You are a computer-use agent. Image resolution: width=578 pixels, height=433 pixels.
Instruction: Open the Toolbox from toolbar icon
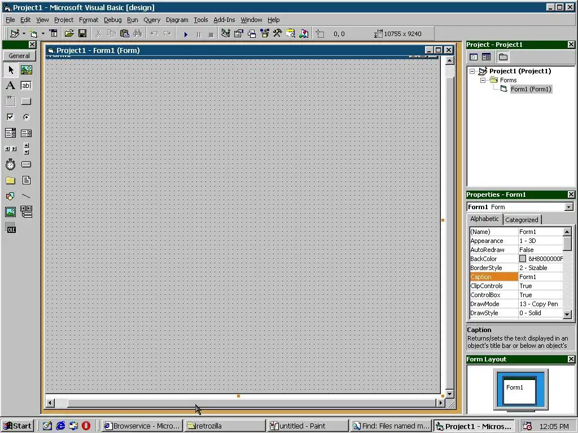(x=278, y=33)
